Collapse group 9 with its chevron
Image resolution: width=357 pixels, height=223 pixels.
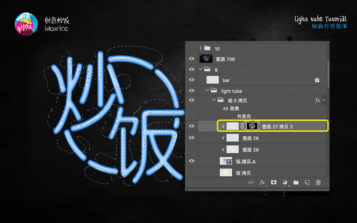coord(201,69)
